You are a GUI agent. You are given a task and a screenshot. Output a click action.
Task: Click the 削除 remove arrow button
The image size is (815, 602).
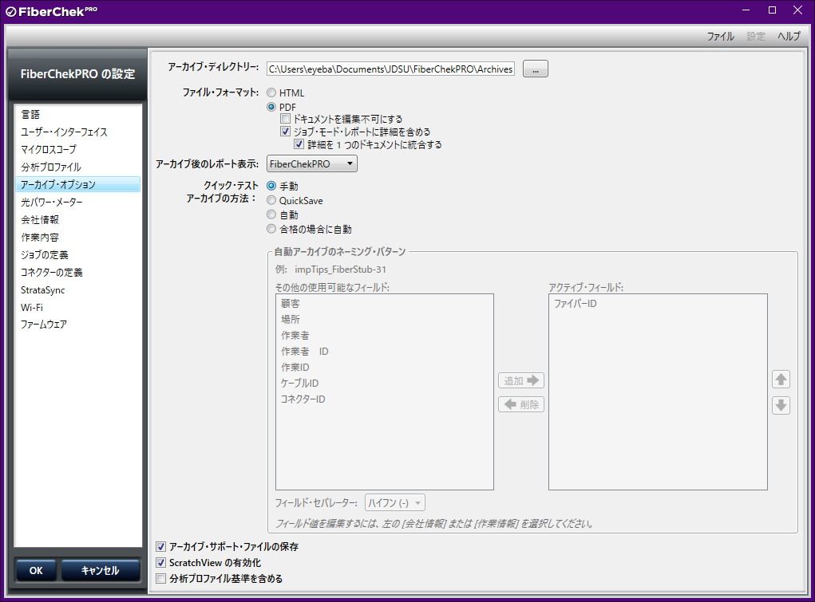(520, 404)
